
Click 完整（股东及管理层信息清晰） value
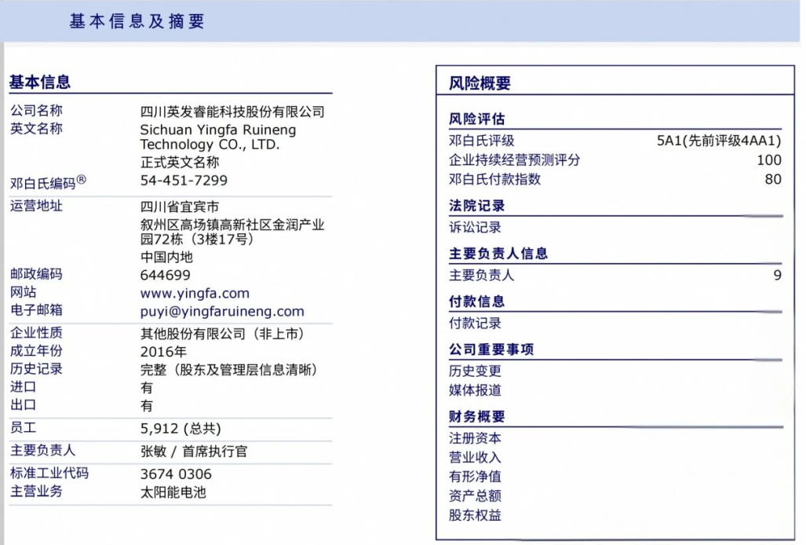click(230, 370)
